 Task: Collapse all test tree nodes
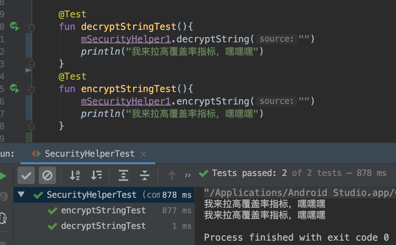coord(144,176)
